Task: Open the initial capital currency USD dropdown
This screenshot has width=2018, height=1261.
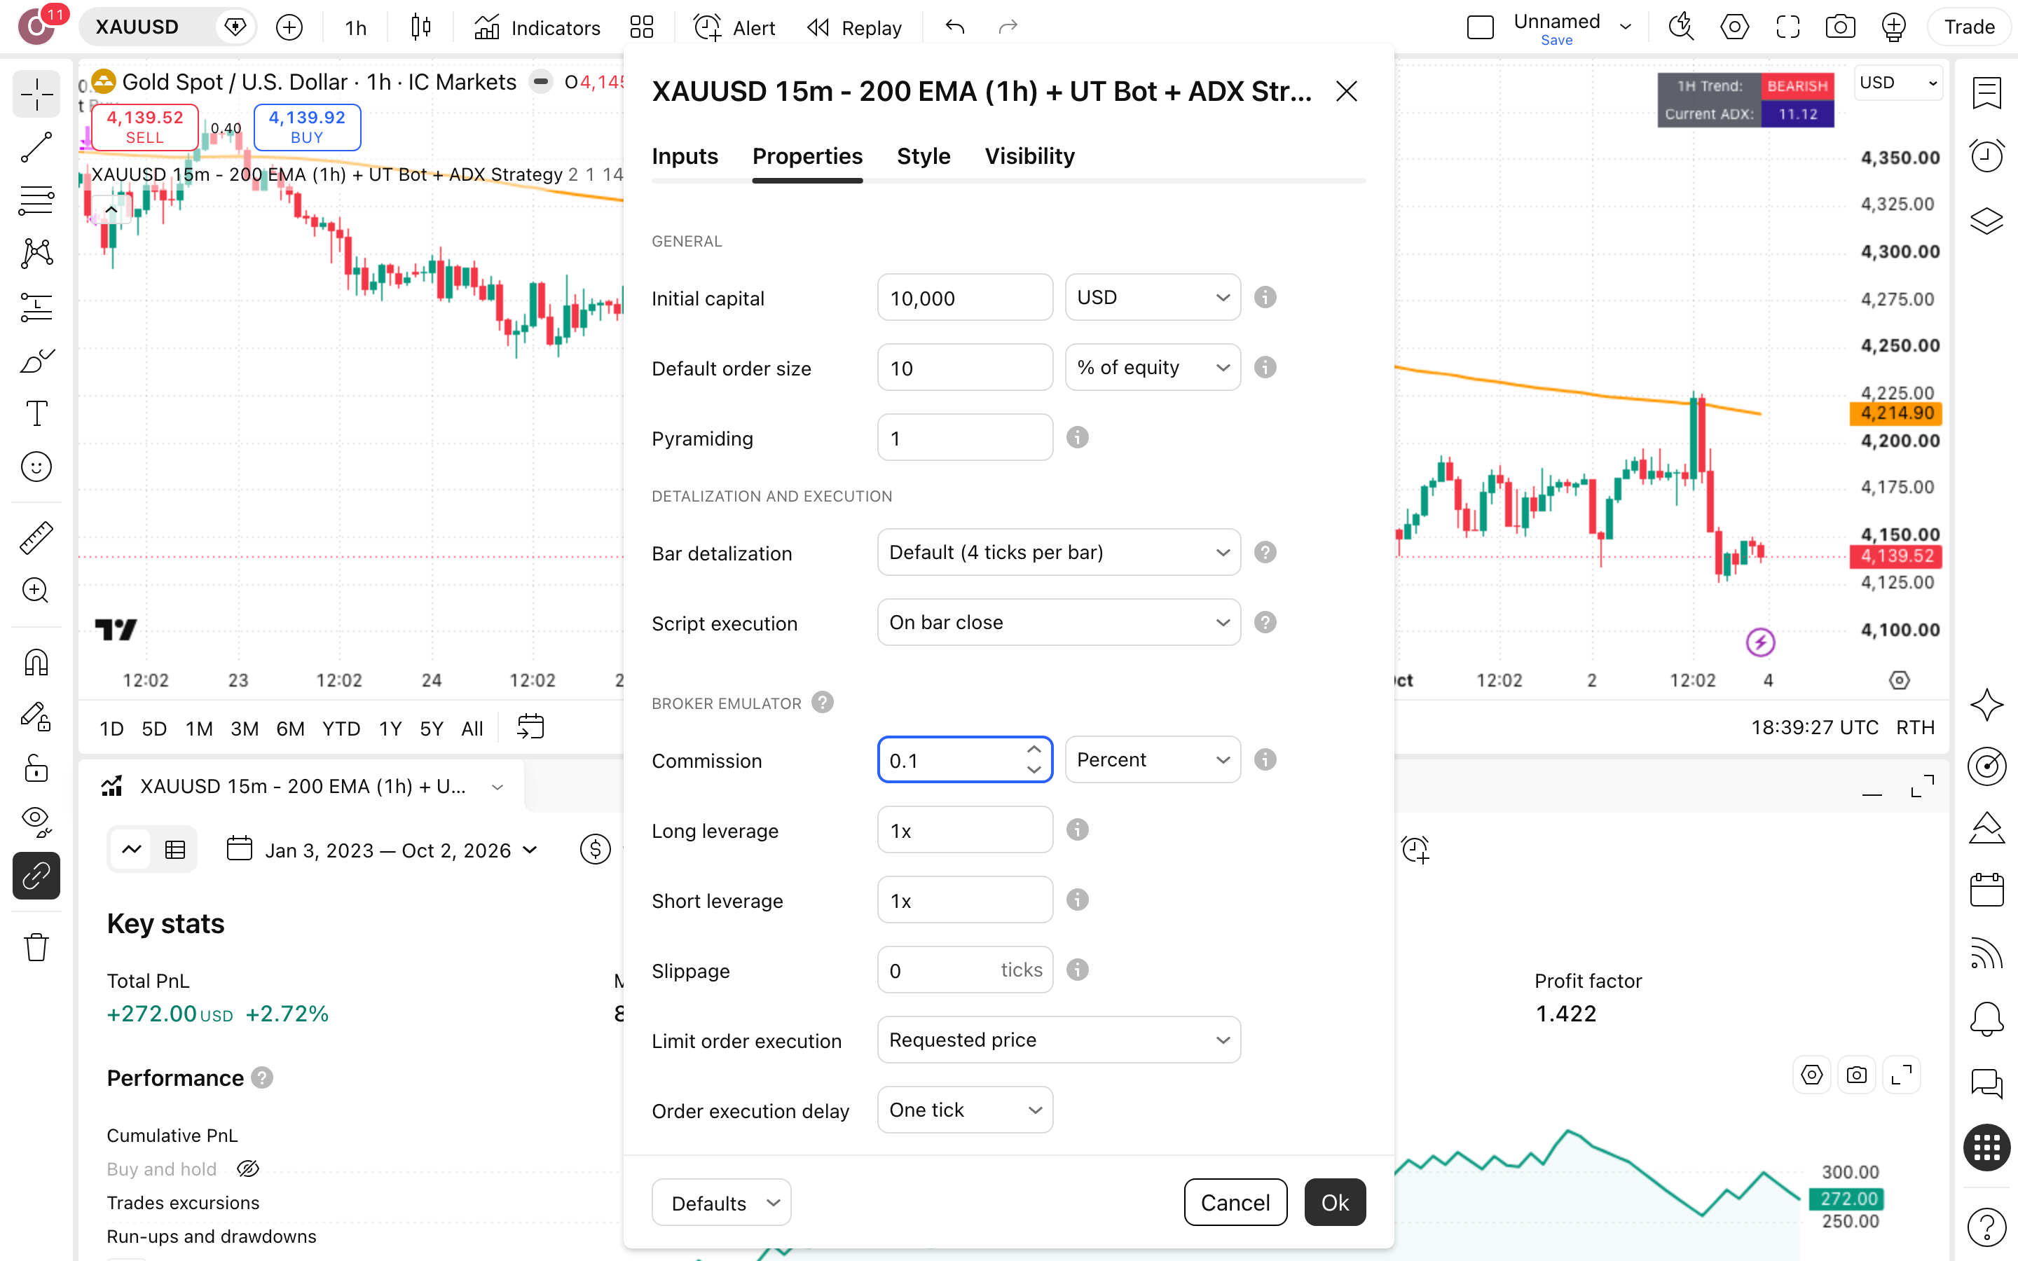Action: (x=1153, y=298)
